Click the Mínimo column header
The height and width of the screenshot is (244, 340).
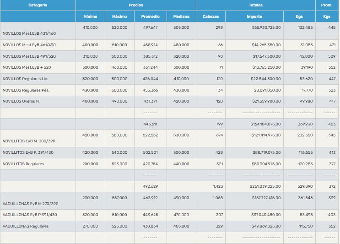[90, 16]
